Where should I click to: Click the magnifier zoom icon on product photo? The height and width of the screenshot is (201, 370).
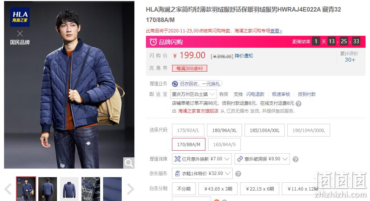(129, 163)
